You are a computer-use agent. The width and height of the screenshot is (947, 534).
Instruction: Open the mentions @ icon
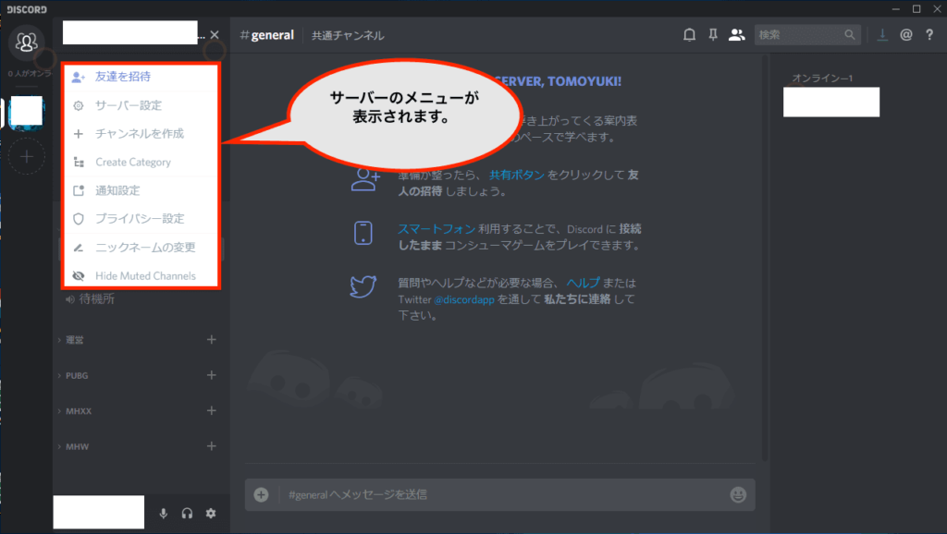(905, 35)
